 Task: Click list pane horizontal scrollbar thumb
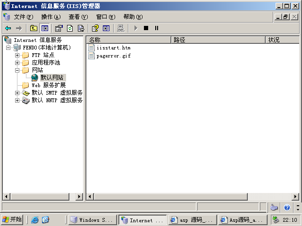(x=171, y=197)
